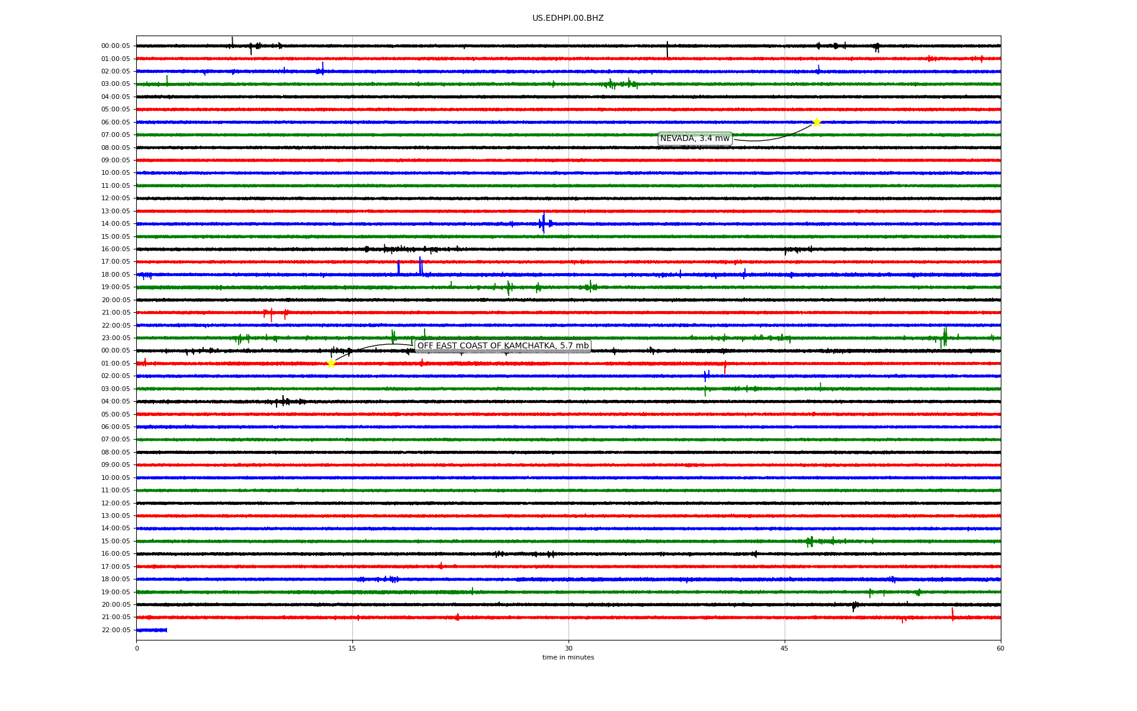Click the 0 tick on the time axis
Image resolution: width=1137 pixels, height=711 pixels.
point(137,648)
